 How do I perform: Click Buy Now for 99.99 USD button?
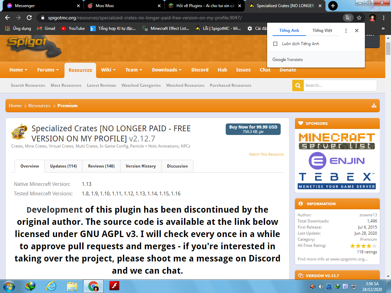click(253, 129)
